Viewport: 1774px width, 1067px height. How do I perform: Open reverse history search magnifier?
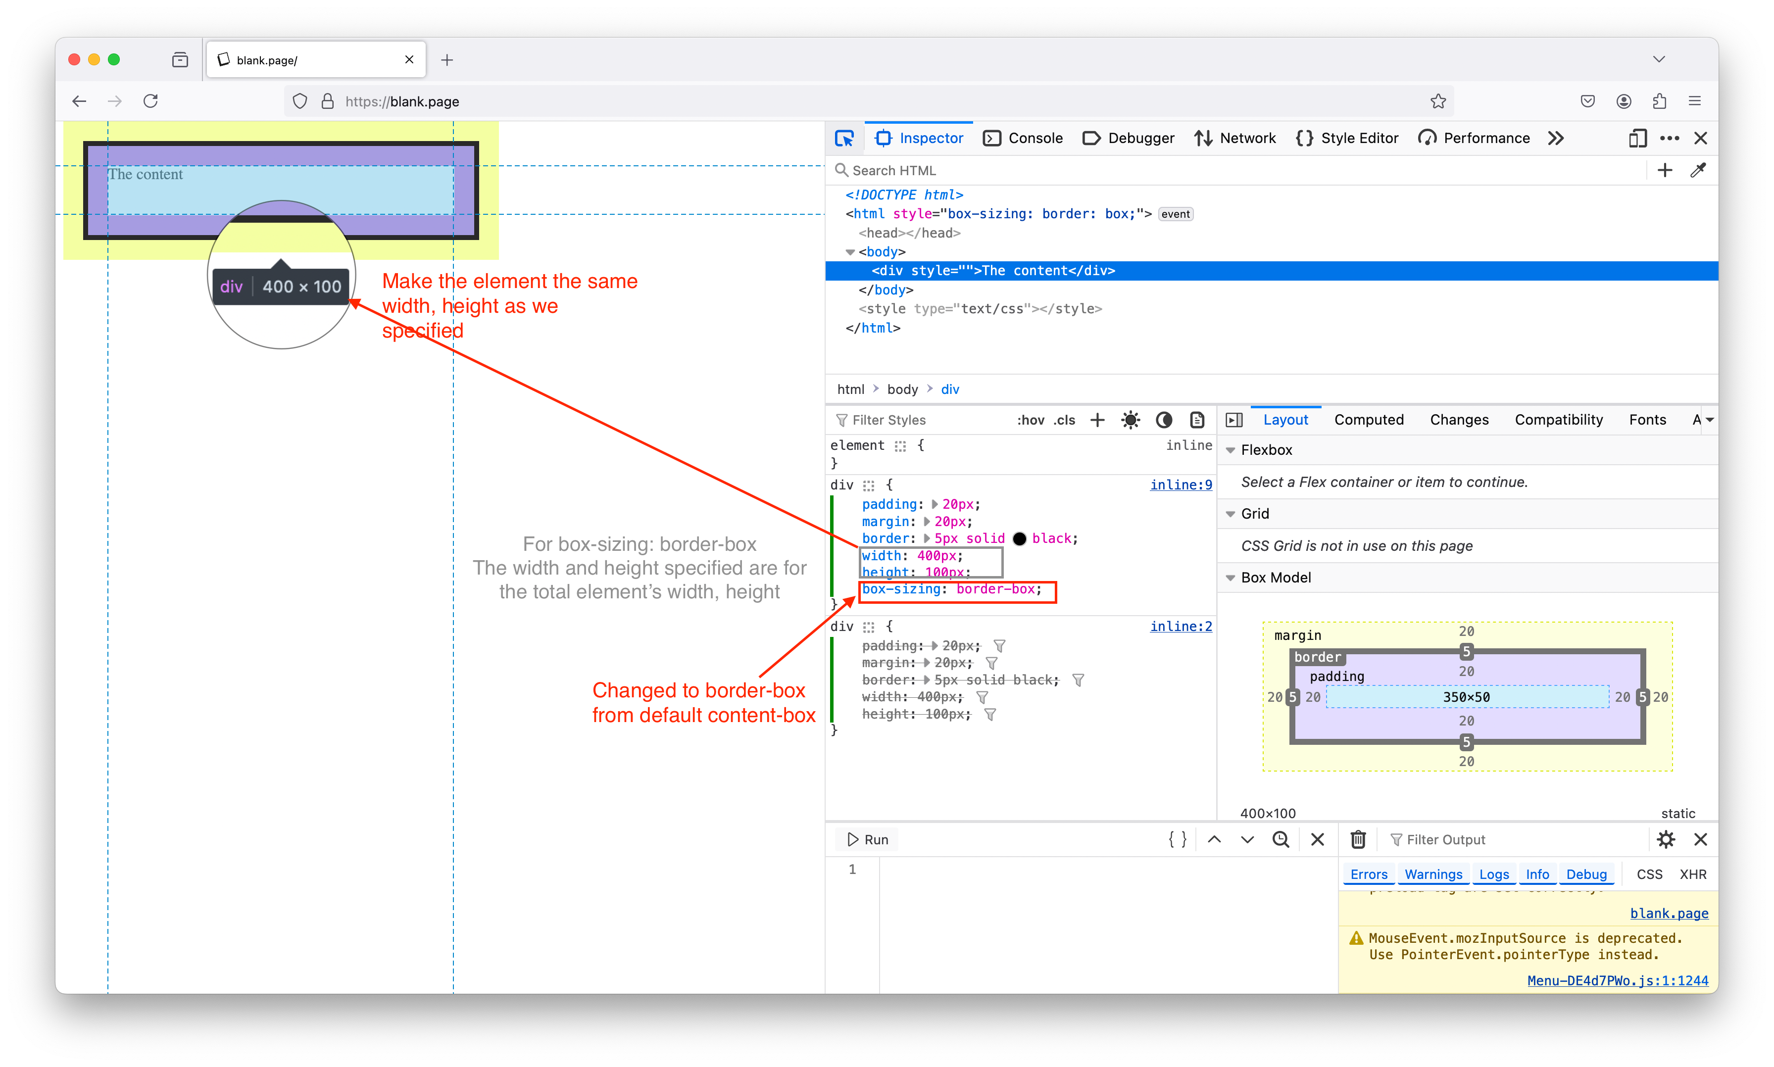point(1281,840)
